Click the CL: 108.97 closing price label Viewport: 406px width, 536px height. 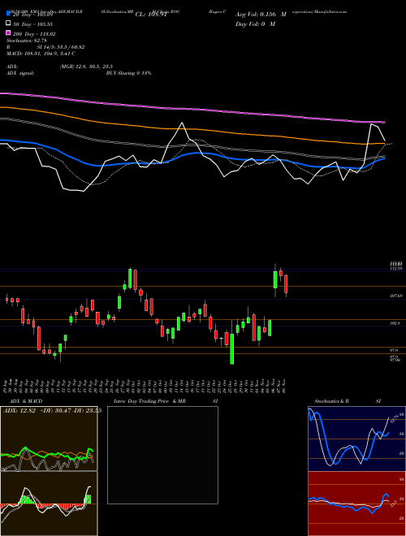[x=152, y=15]
